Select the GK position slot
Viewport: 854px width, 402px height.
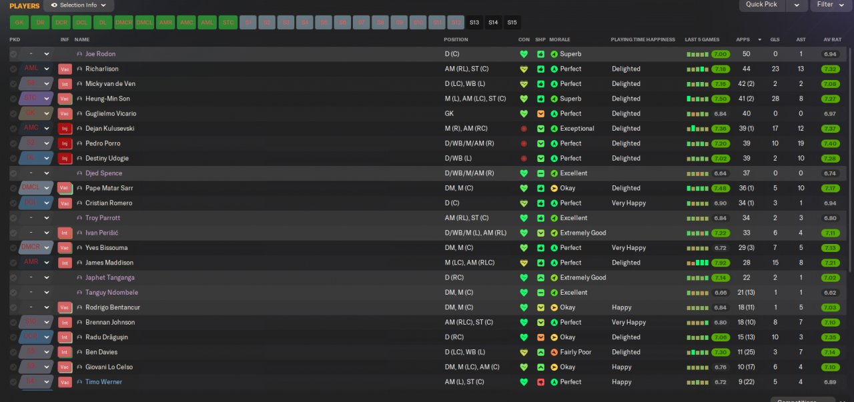[19, 23]
